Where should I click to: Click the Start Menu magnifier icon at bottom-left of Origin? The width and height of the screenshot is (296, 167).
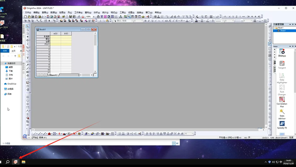click(25, 136)
